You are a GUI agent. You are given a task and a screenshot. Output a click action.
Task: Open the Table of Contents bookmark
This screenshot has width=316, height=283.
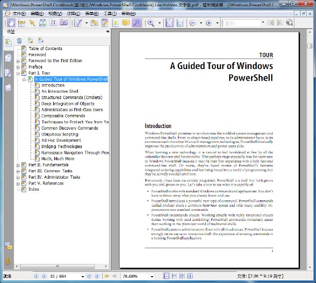45,48
